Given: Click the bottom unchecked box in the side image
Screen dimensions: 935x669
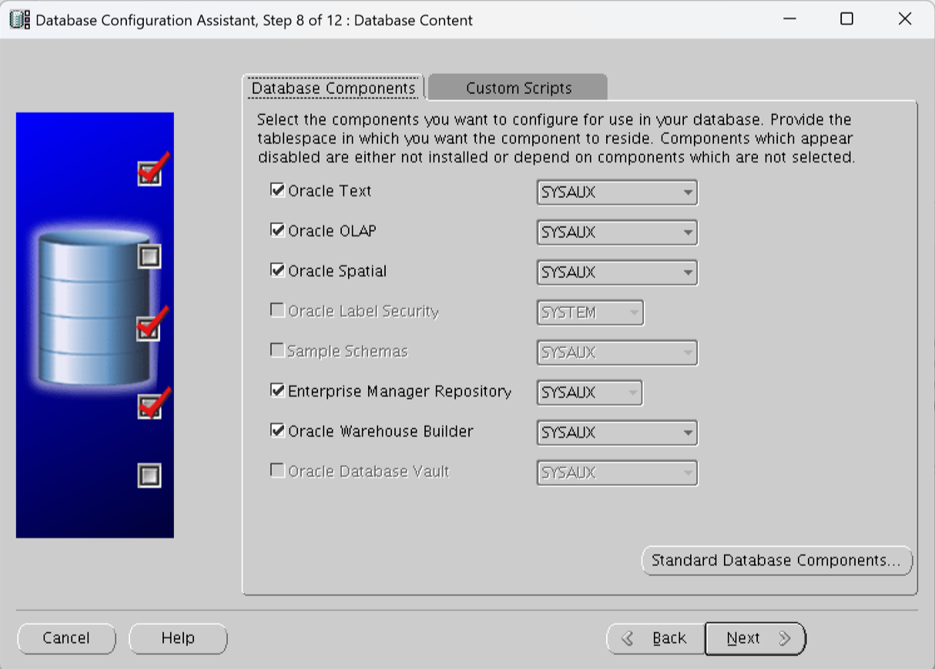Looking at the screenshot, I should 149,475.
